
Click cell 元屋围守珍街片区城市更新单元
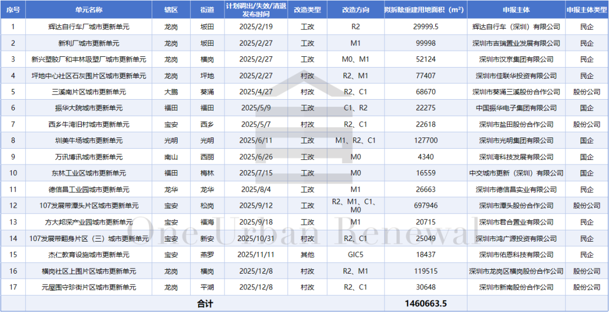point(89,288)
